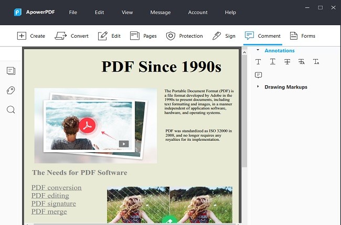Select the Create tab

(31, 36)
